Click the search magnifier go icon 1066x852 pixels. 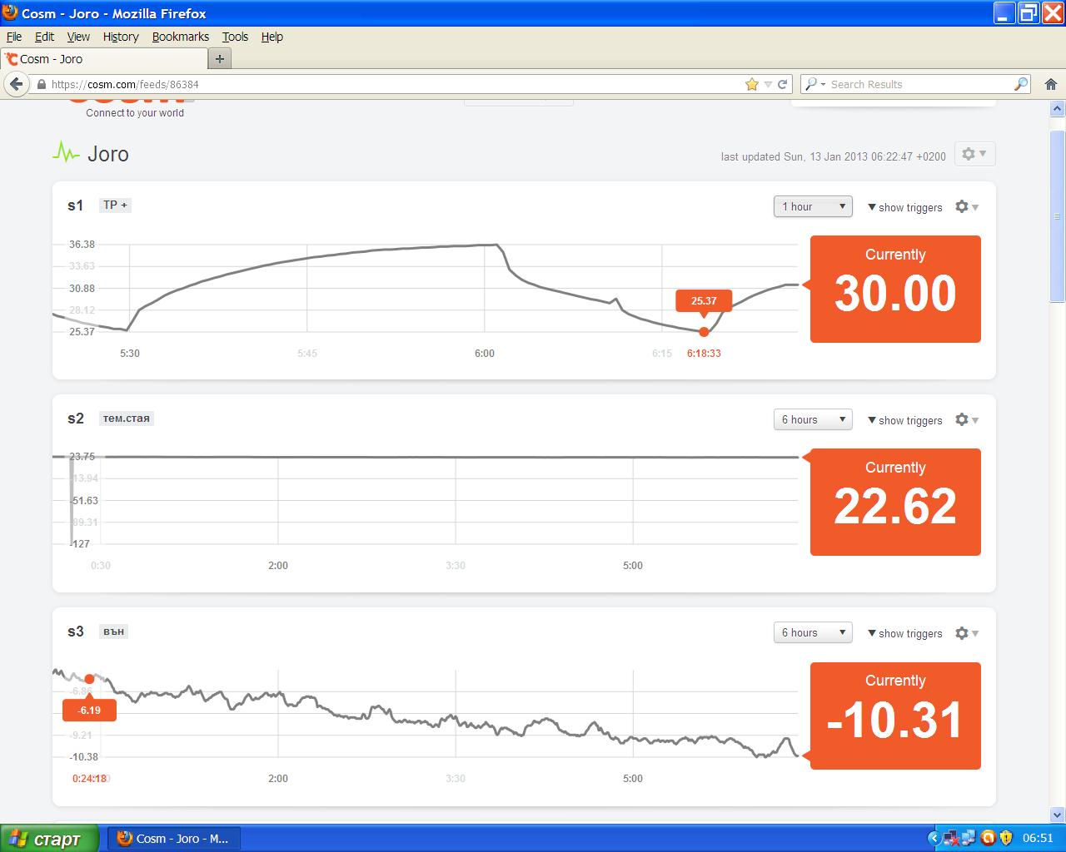[x=1021, y=84]
